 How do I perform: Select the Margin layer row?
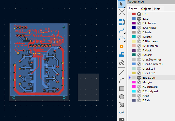[151, 82]
